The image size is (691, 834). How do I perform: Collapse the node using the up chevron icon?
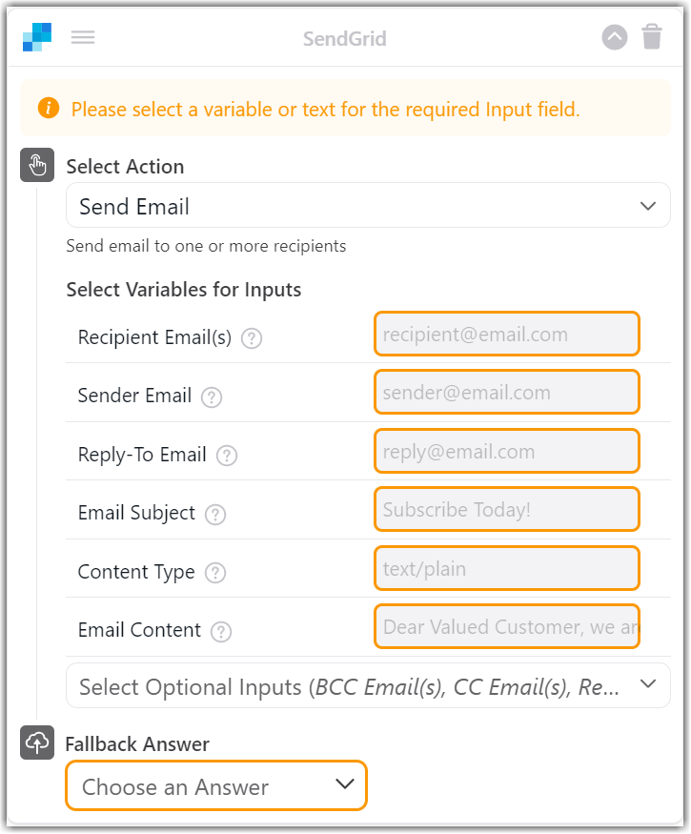pyautogui.click(x=615, y=37)
